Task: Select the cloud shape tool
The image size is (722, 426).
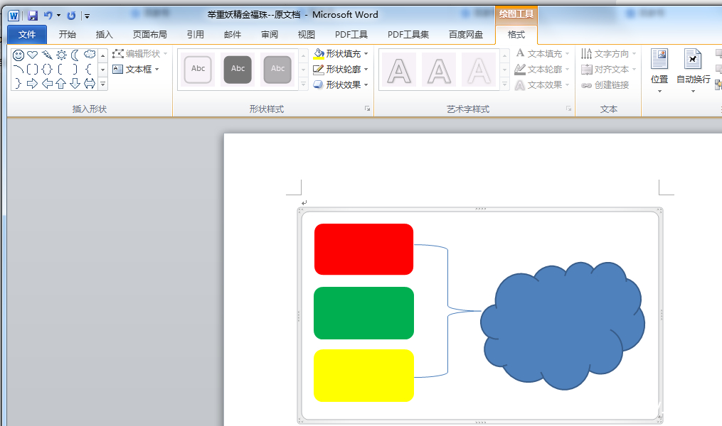Action: (90, 55)
